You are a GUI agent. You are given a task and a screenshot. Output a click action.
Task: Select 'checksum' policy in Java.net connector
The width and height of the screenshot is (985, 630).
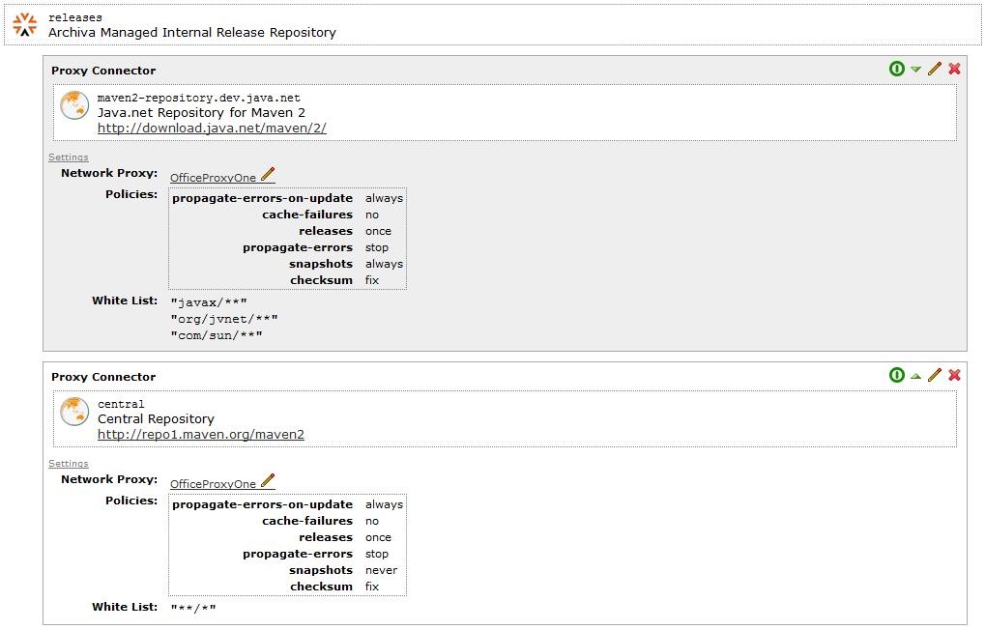pyautogui.click(x=321, y=280)
